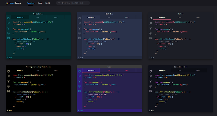Click search icon in Noctis Sereno sidebar
217x116 pixels.
8,23
